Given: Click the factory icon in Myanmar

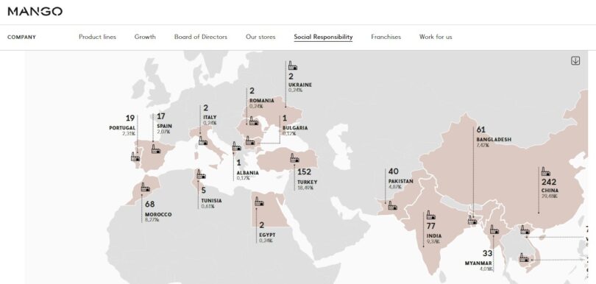Looking at the screenshot, I should pyautogui.click(x=494, y=230).
